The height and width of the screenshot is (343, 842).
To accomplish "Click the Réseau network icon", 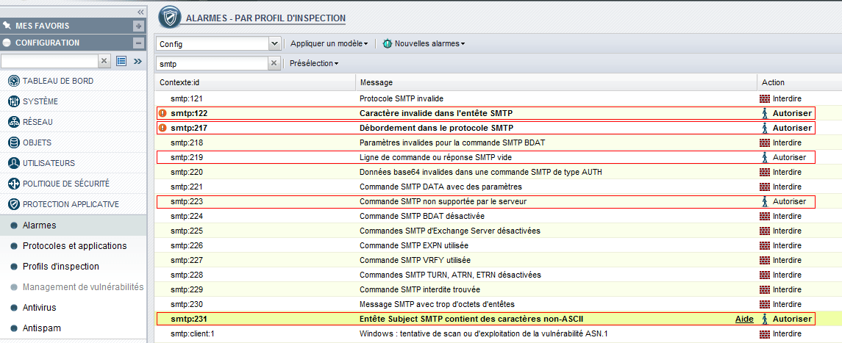I will pyautogui.click(x=13, y=122).
